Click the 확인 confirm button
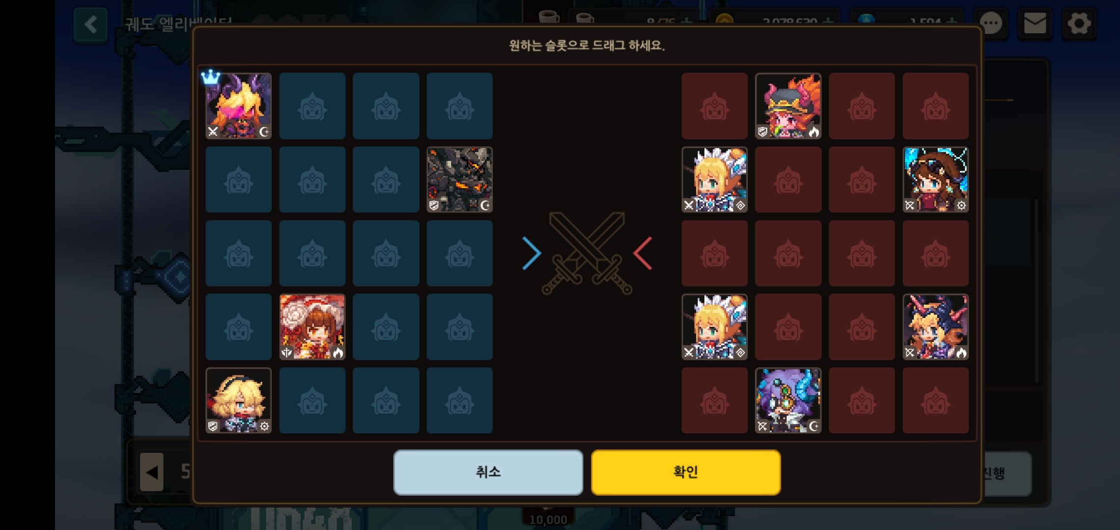 point(686,472)
